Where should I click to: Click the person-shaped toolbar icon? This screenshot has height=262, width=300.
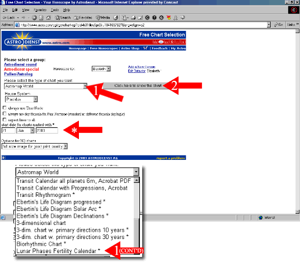point(175,17)
